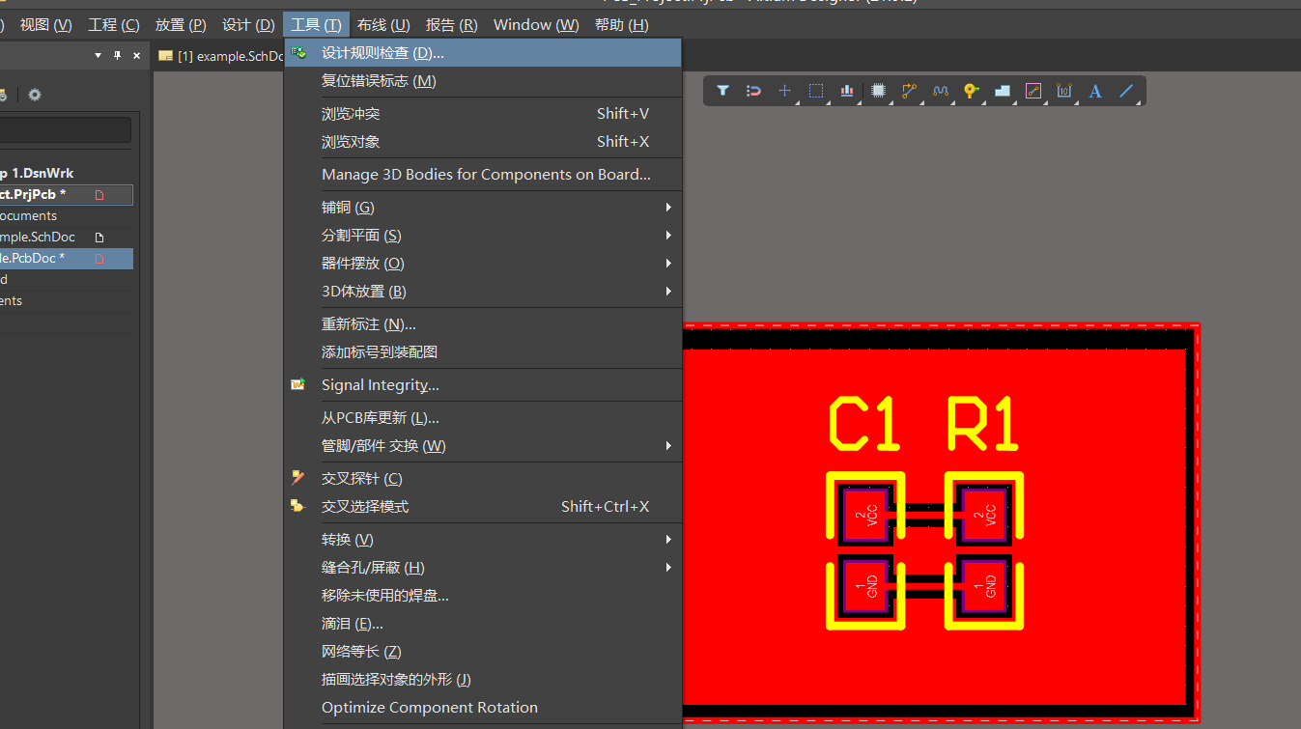Click the document icon beside example.SchDoc
Screen dimensions: 1301x729
point(99,238)
